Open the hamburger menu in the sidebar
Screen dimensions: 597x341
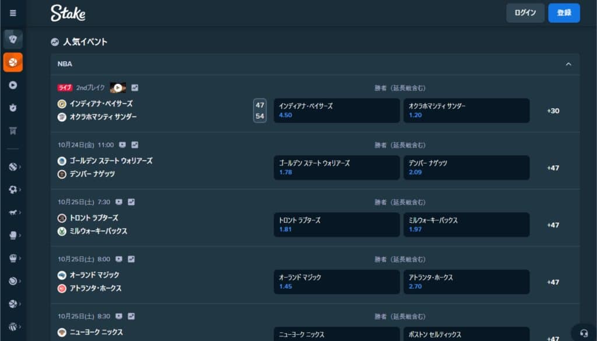[13, 13]
